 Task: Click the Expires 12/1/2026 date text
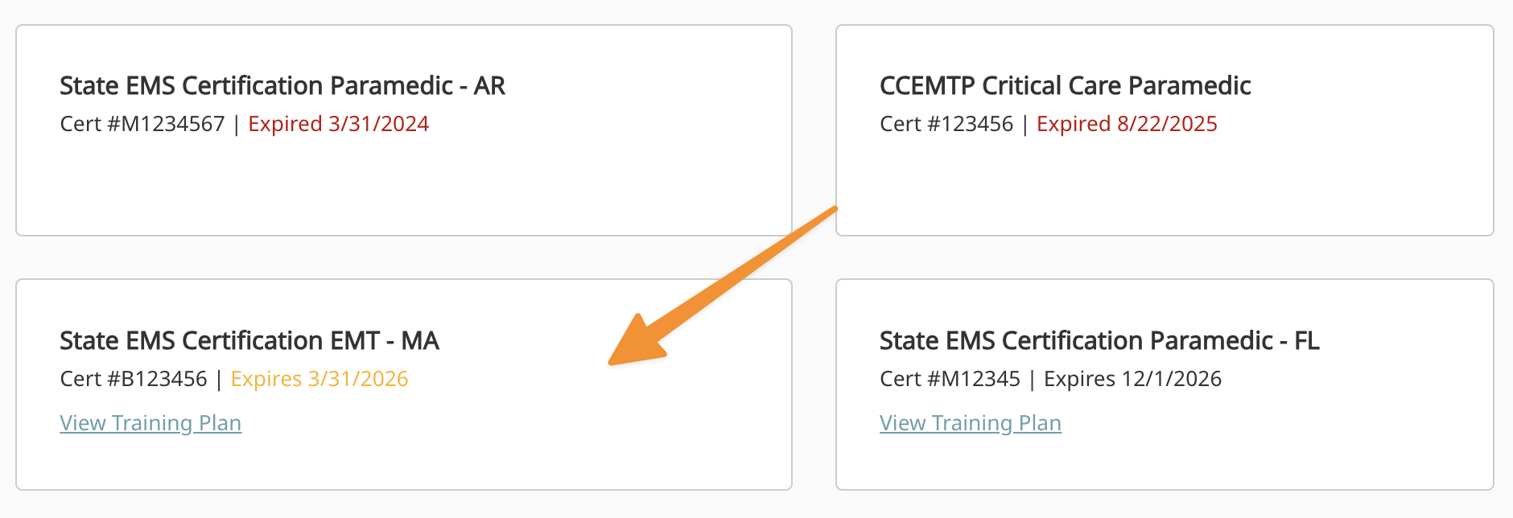(1132, 379)
